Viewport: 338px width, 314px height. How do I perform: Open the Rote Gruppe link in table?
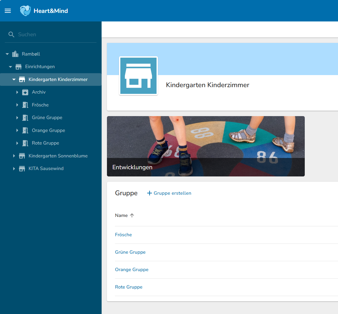pos(129,287)
